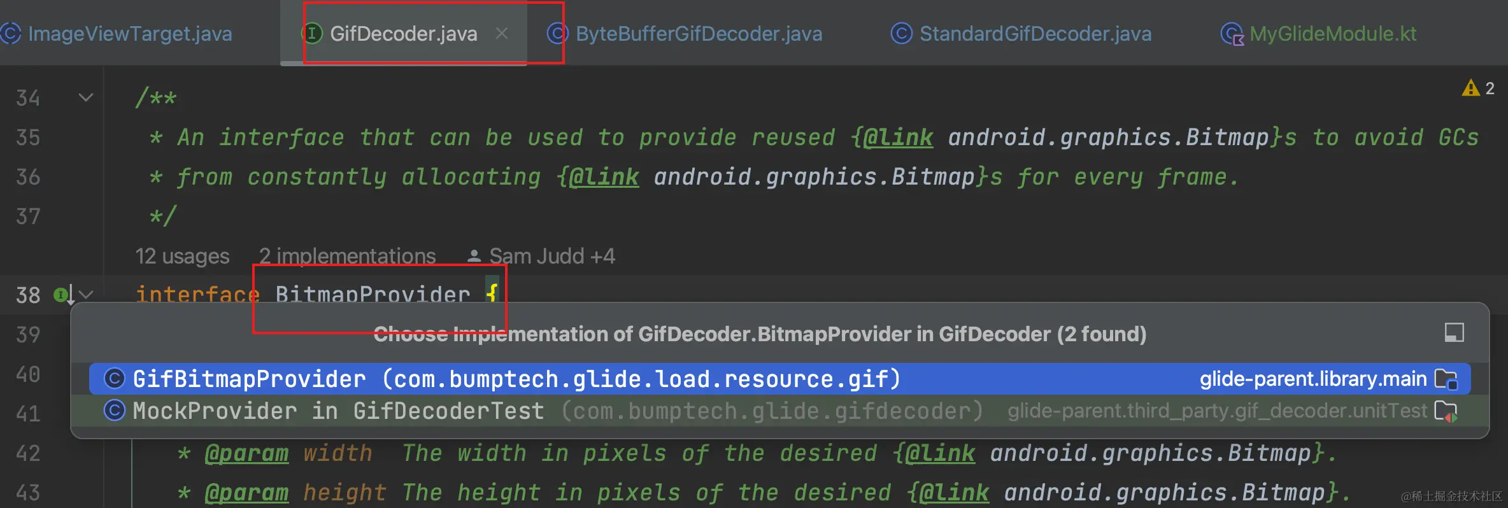Switch to the StandardGifDecoder.java tab
Screen dimensions: 1508x508
tap(1035, 34)
